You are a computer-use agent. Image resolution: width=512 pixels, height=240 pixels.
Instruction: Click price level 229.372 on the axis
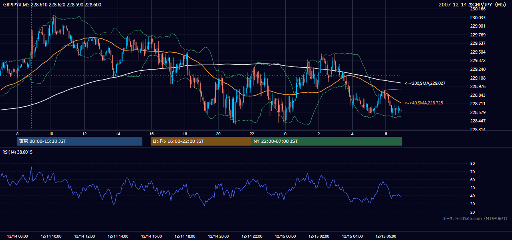click(x=478, y=60)
